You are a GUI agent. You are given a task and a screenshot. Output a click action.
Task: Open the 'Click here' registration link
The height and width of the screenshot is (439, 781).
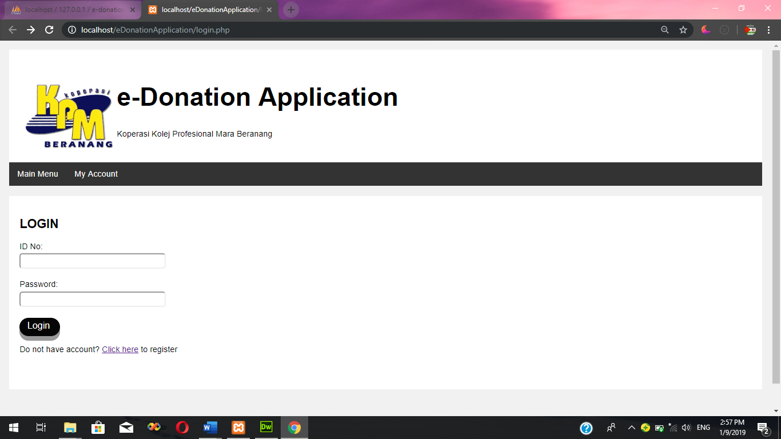tap(119, 349)
